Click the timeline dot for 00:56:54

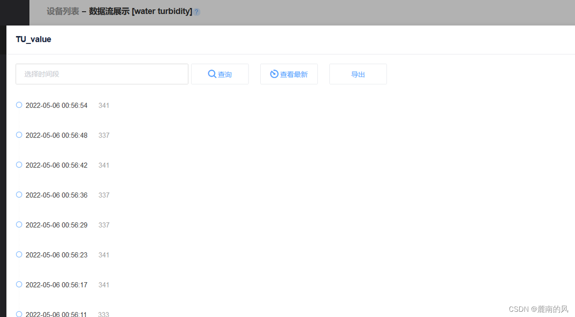pyautogui.click(x=19, y=105)
